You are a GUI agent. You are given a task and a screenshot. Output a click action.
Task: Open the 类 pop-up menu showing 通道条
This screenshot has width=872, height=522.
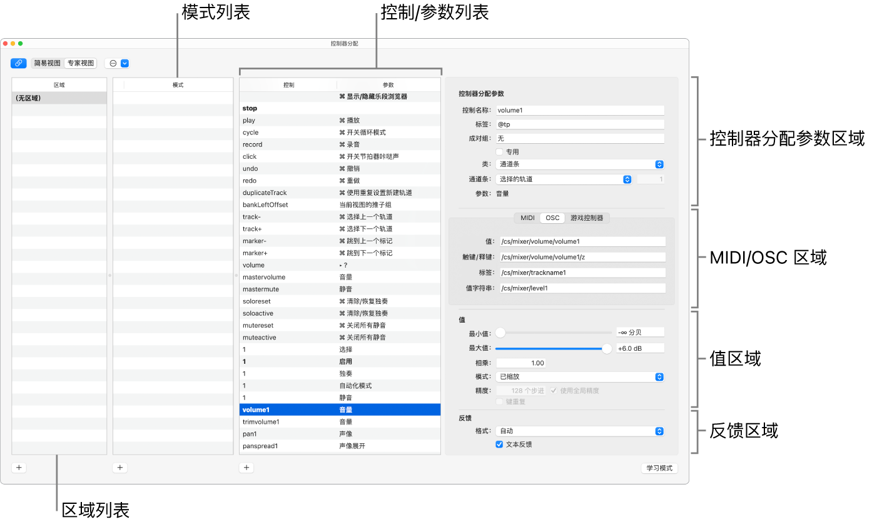pos(580,164)
